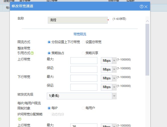Screen dimensions: 167x127
Task: Select 每IP radio button
Action: coord(49,108)
